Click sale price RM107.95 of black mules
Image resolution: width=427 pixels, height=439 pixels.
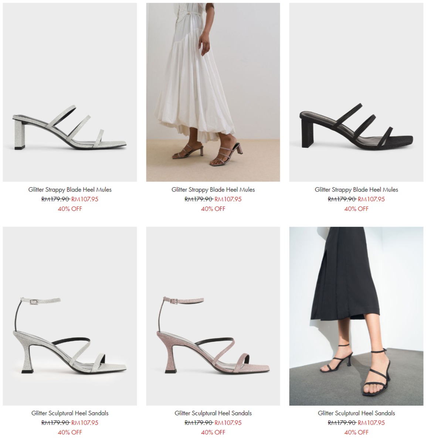tap(371, 199)
